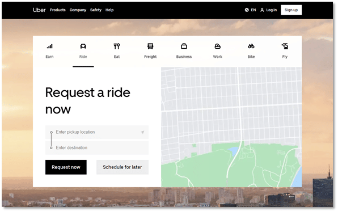Select the Work icon

(218, 46)
